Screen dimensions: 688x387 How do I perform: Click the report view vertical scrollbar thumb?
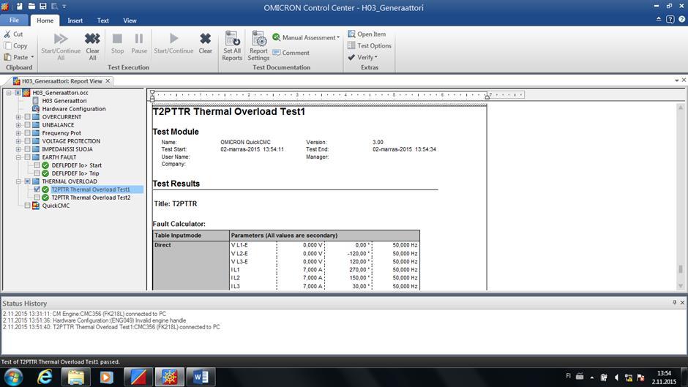[x=681, y=269]
